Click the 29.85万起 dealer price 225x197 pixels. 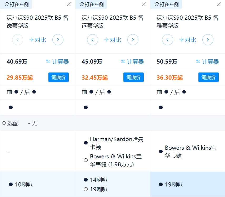(x=20, y=77)
